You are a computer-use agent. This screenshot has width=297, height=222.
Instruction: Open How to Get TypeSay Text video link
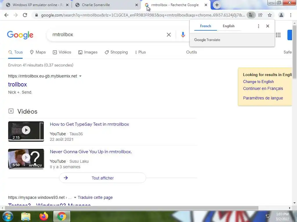pos(89,124)
